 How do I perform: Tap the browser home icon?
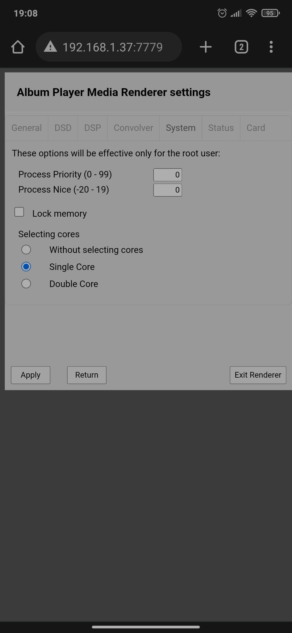point(18,47)
